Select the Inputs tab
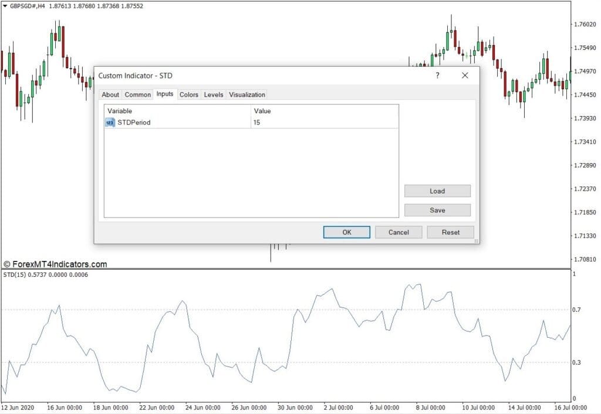This screenshot has width=601, height=414. 165,94
